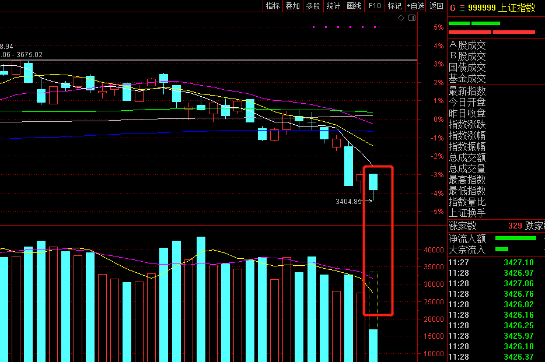The image size is (545, 362).
Task: Select the 3404.85 low price label
Action: click(x=348, y=201)
